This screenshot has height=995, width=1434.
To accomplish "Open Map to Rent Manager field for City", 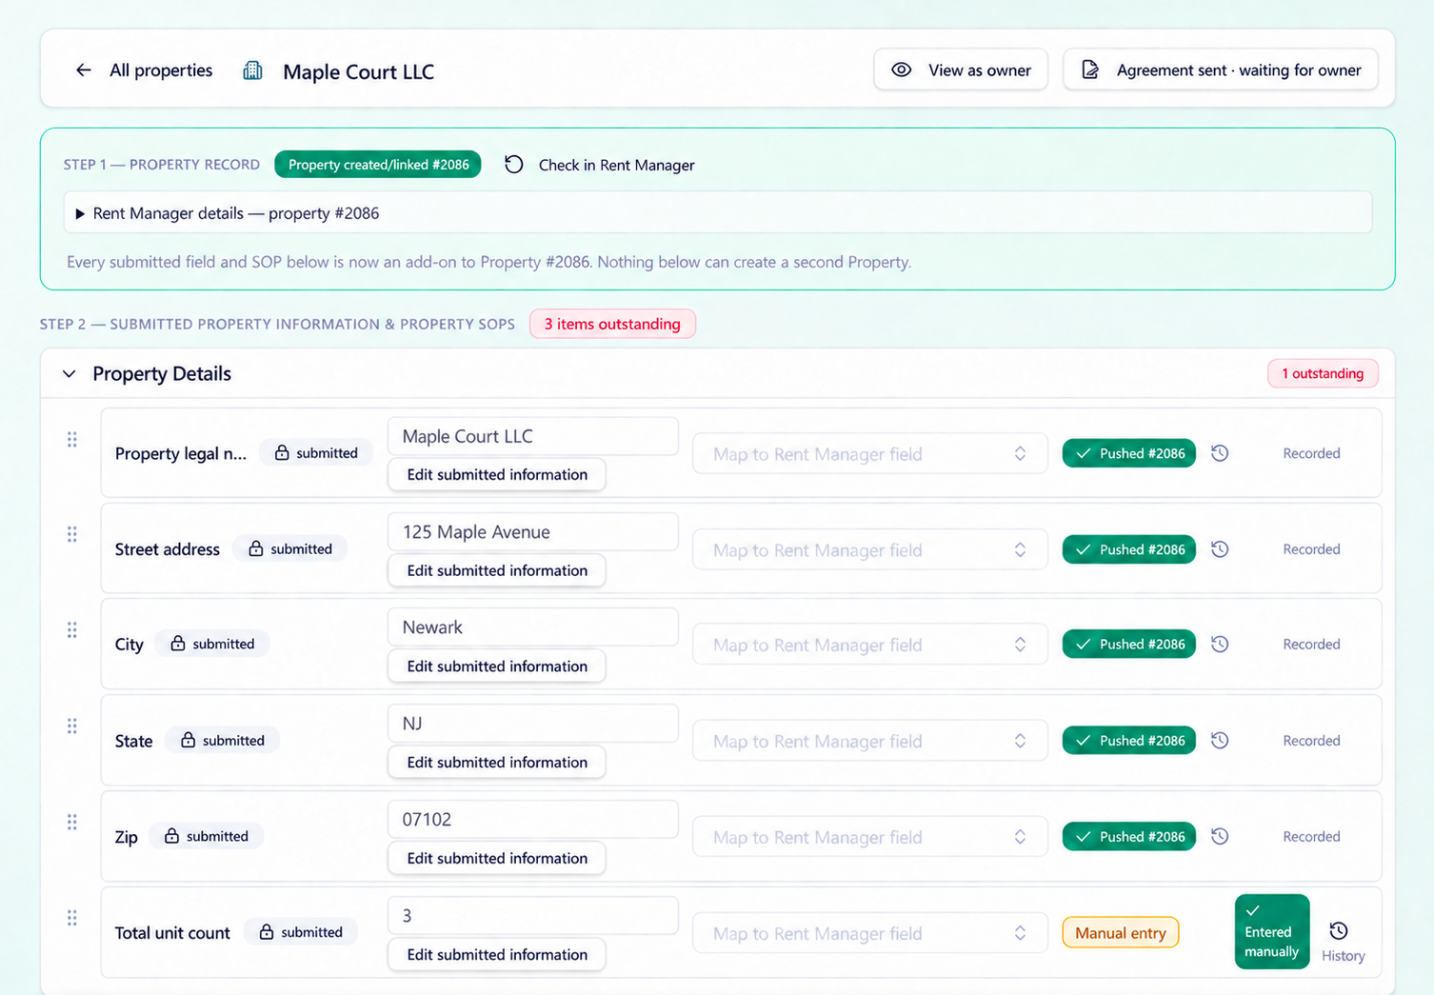I will (x=870, y=646).
